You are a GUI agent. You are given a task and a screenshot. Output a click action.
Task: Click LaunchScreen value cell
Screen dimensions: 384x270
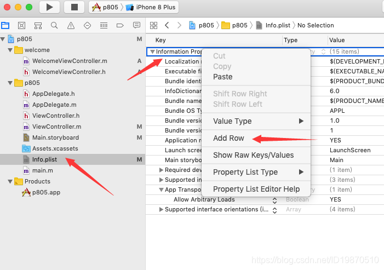click(x=350, y=150)
